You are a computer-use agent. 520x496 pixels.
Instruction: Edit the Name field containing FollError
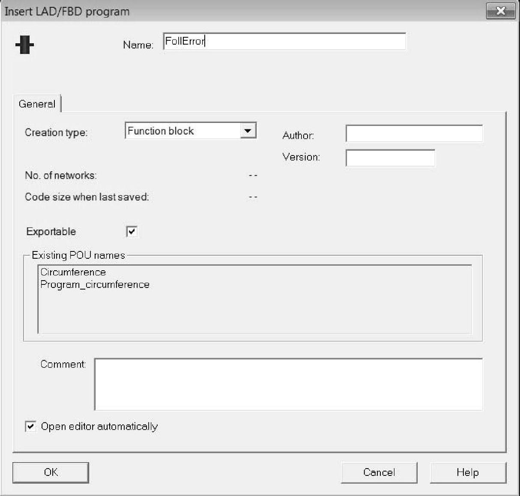click(x=284, y=41)
